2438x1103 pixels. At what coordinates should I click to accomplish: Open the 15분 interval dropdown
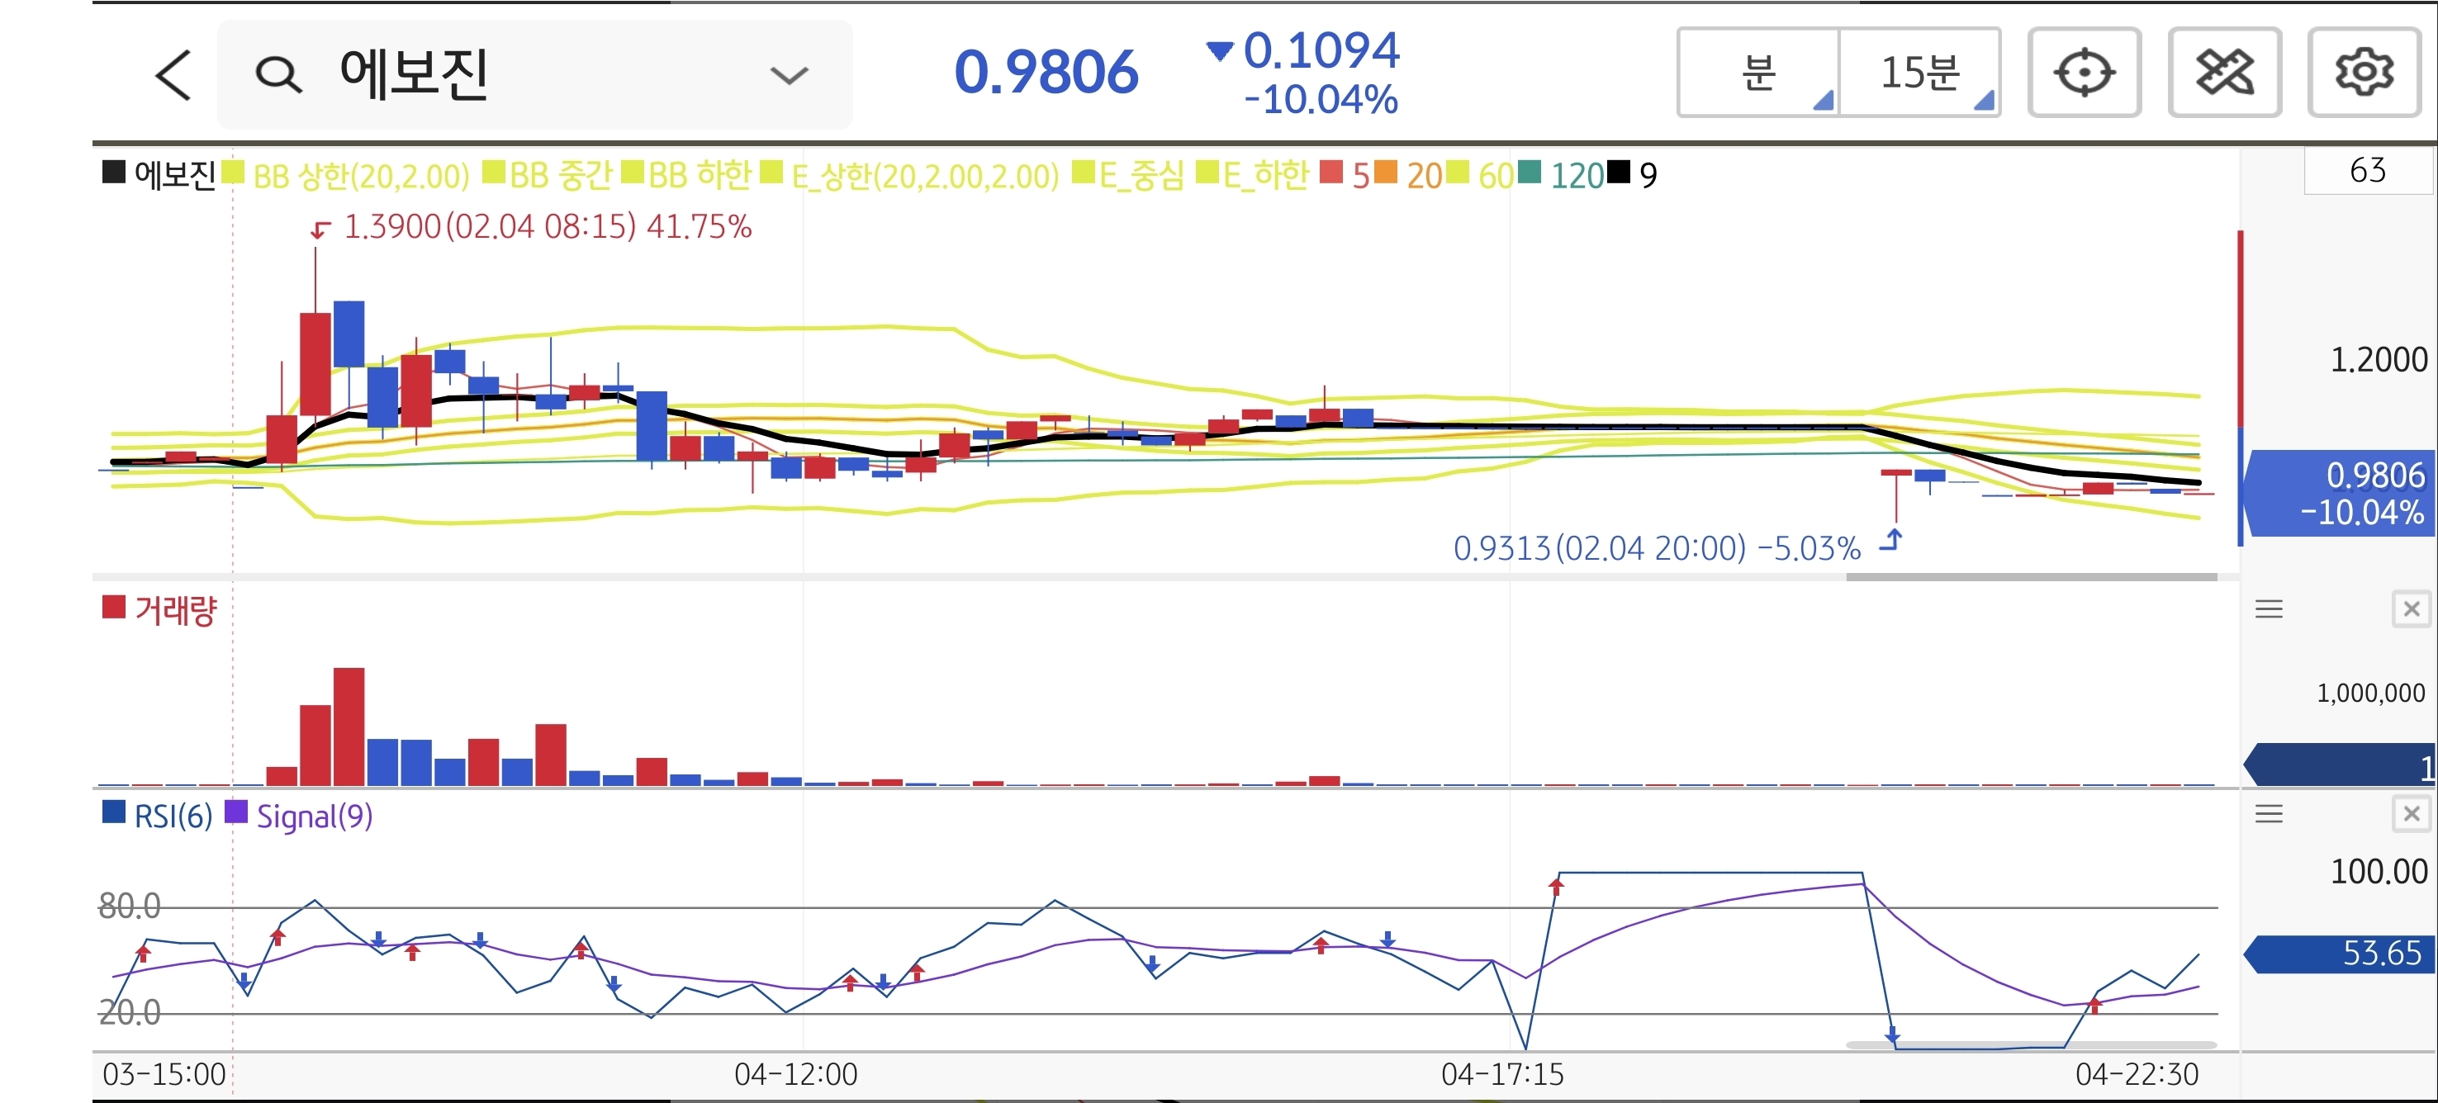click(1919, 73)
